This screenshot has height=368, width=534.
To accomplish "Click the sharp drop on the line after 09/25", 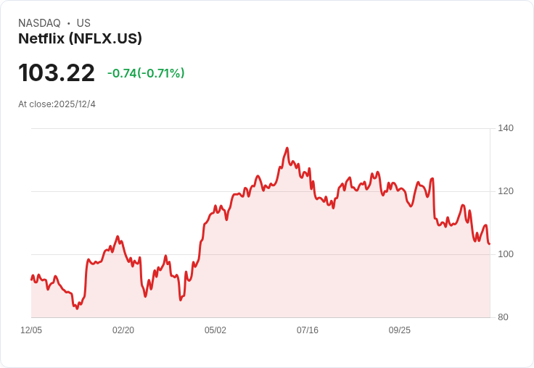I will [x=434, y=199].
